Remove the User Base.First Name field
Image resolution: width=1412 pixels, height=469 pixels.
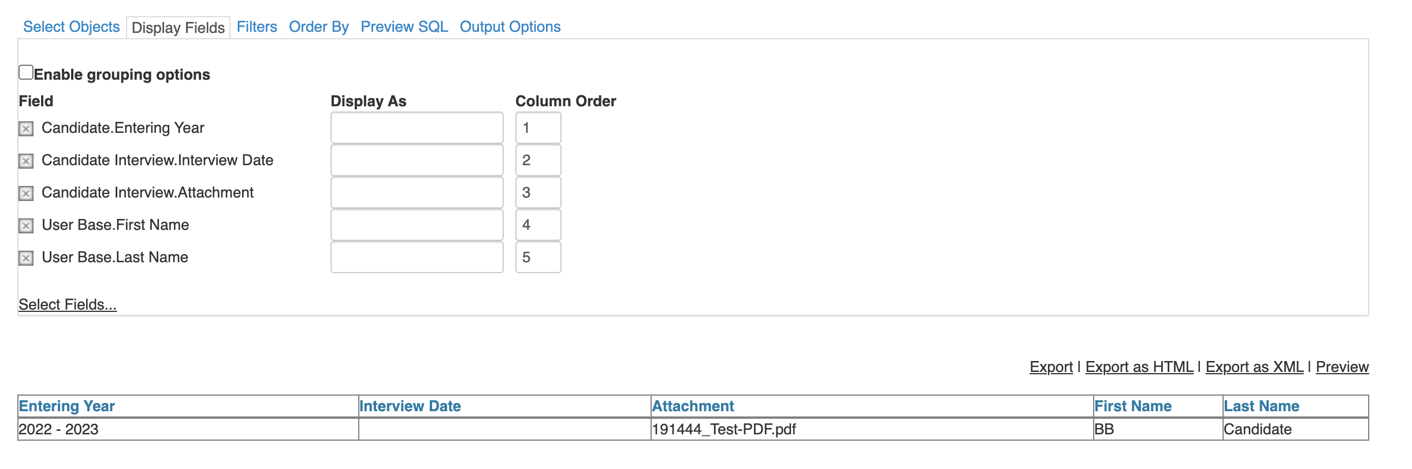[x=26, y=226]
